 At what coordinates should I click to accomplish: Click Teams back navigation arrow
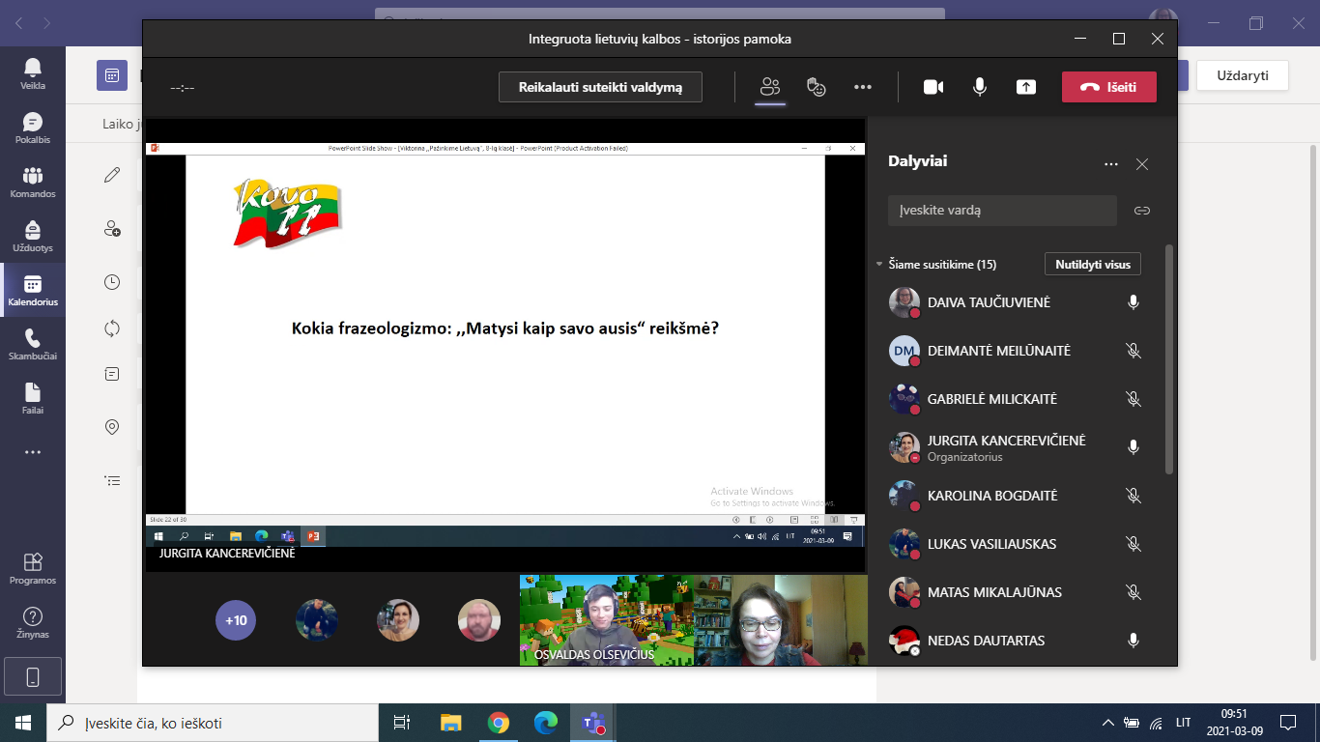(19, 21)
